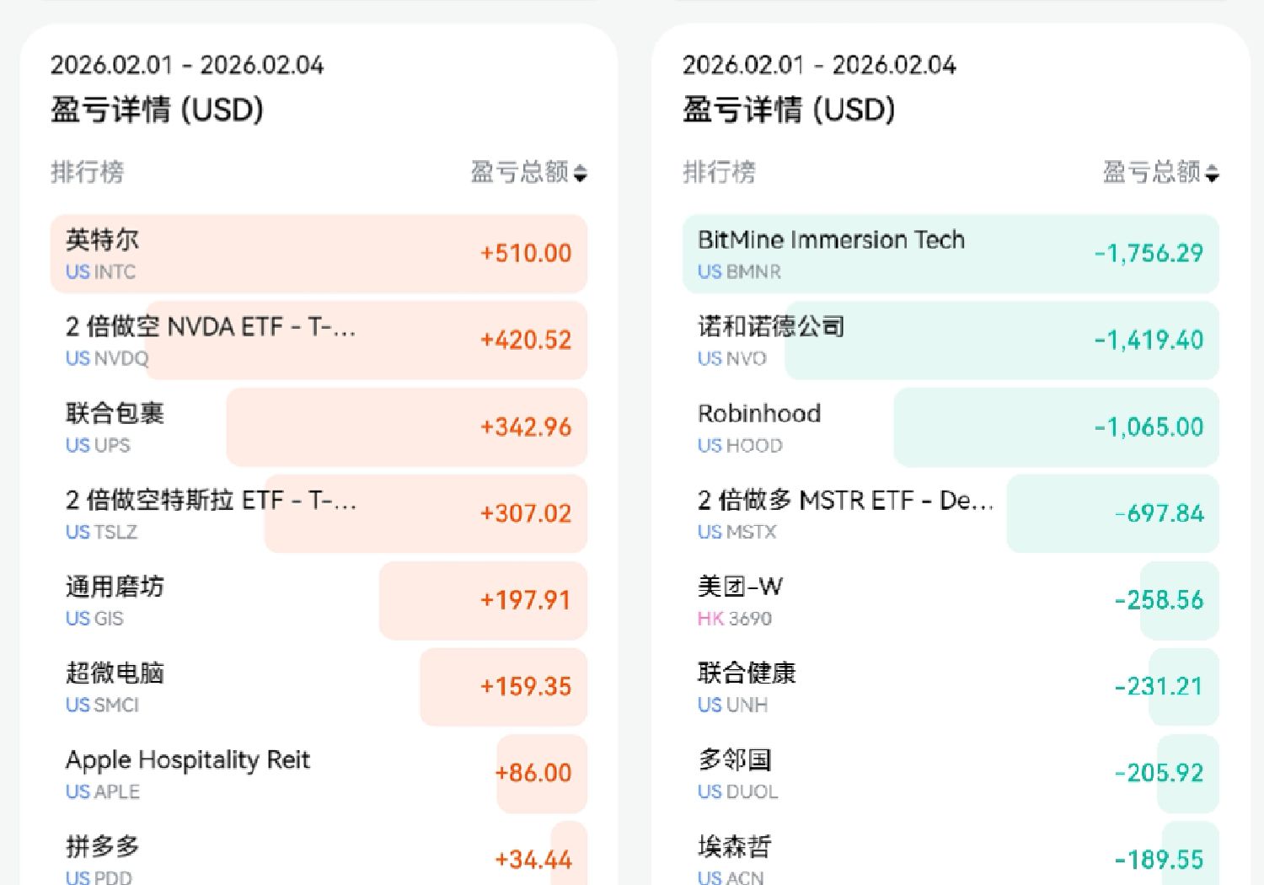Open the 多邻国 DUOL entry
This screenshot has width=1264, height=885.
(x=951, y=774)
